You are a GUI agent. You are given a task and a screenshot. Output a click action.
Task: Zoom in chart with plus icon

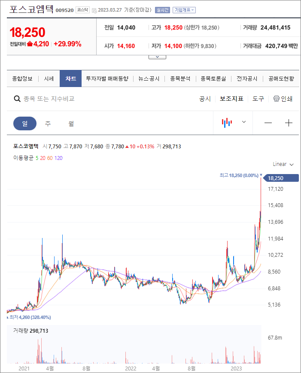click(289, 123)
